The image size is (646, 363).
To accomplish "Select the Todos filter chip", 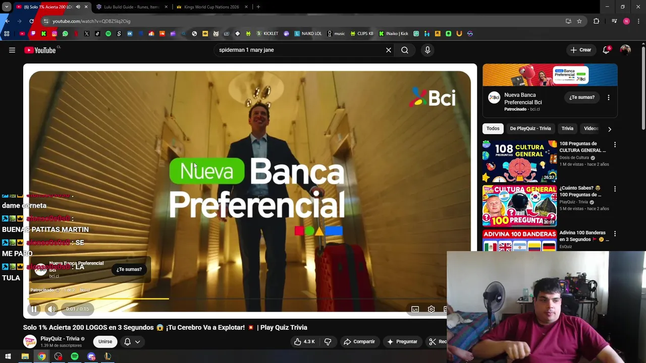I will coord(493,129).
